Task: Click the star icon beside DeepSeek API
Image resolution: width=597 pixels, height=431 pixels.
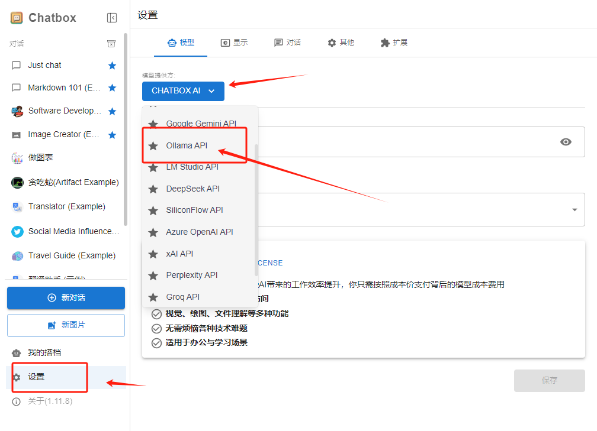Action: pos(153,189)
